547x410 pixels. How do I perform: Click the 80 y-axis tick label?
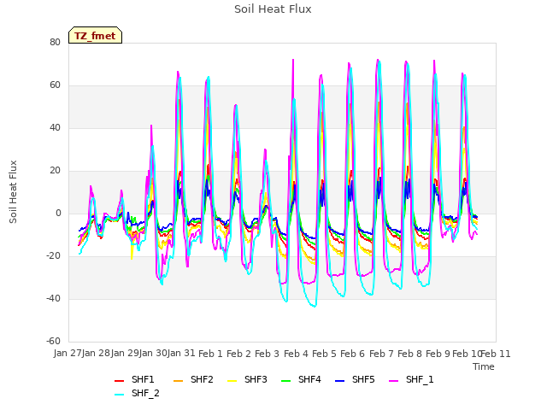[55, 42]
